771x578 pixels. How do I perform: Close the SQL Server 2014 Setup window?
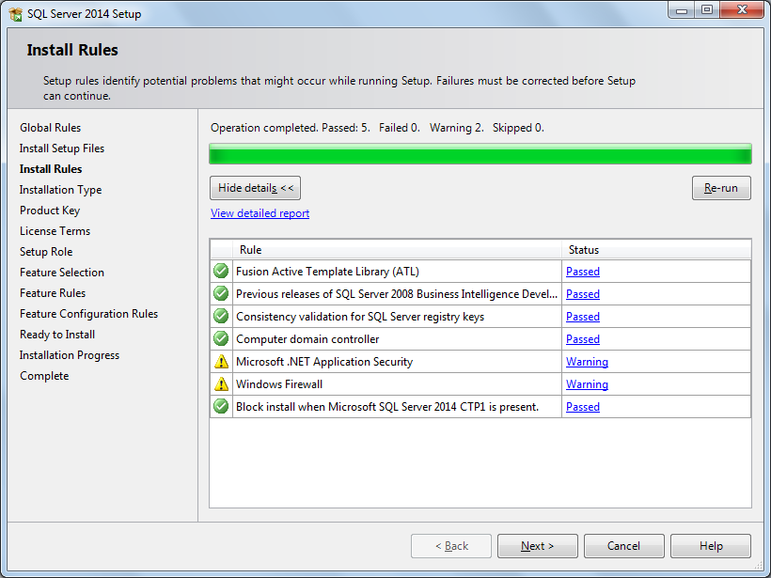point(742,9)
